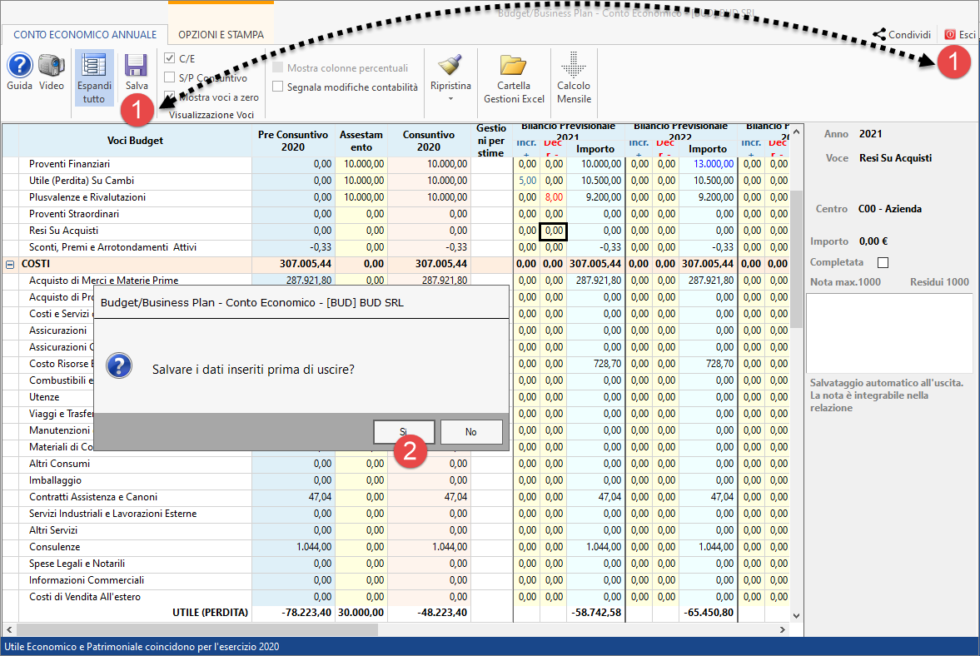980x656 pixels.
Task: Run Calcolo Mensile tool
Action: (x=573, y=66)
